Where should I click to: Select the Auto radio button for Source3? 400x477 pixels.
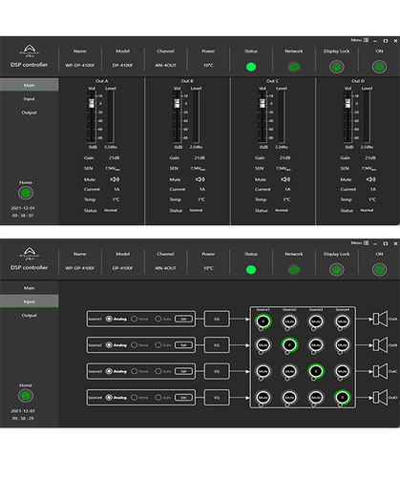pos(158,371)
